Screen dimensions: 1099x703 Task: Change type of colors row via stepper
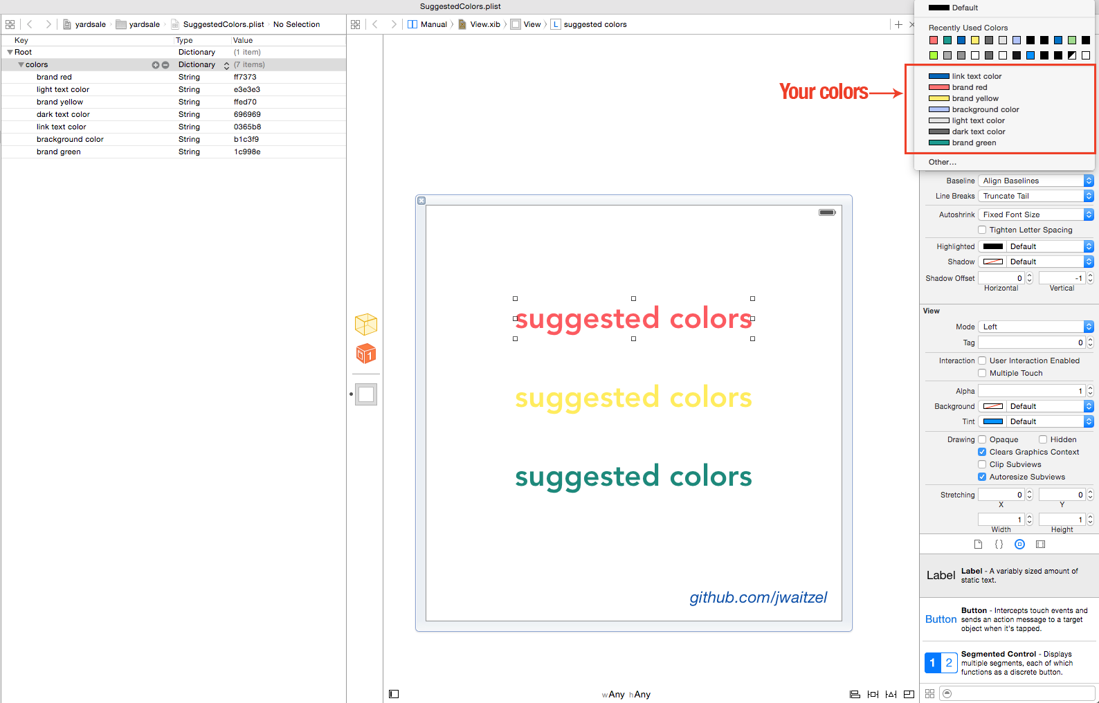(x=226, y=65)
